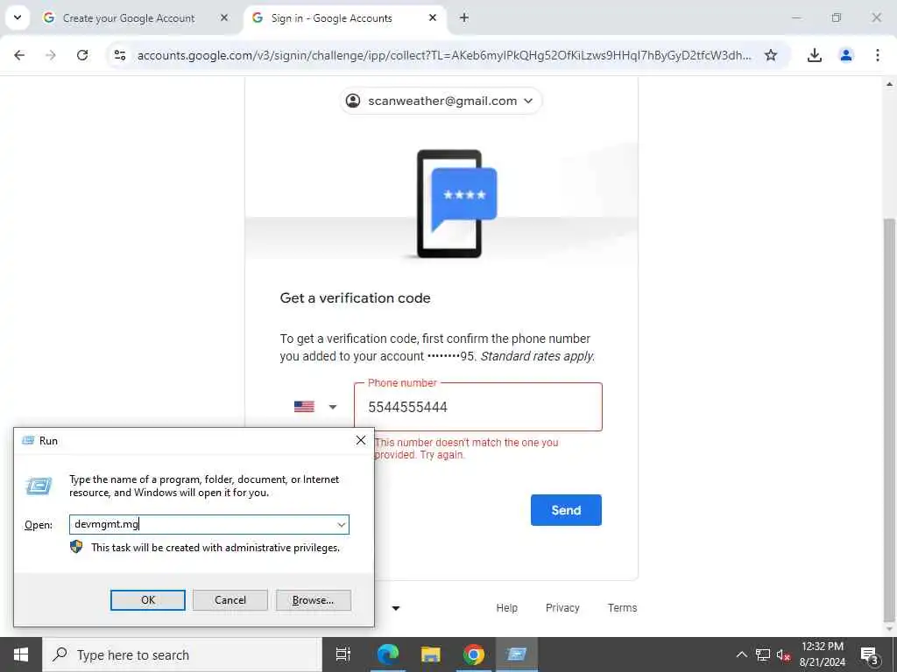Expand the scanweather@gmail.com account switcher
Image resolution: width=897 pixels, height=672 pixels.
(441, 101)
